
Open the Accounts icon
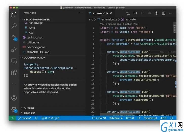pyautogui.click(x=14, y=98)
